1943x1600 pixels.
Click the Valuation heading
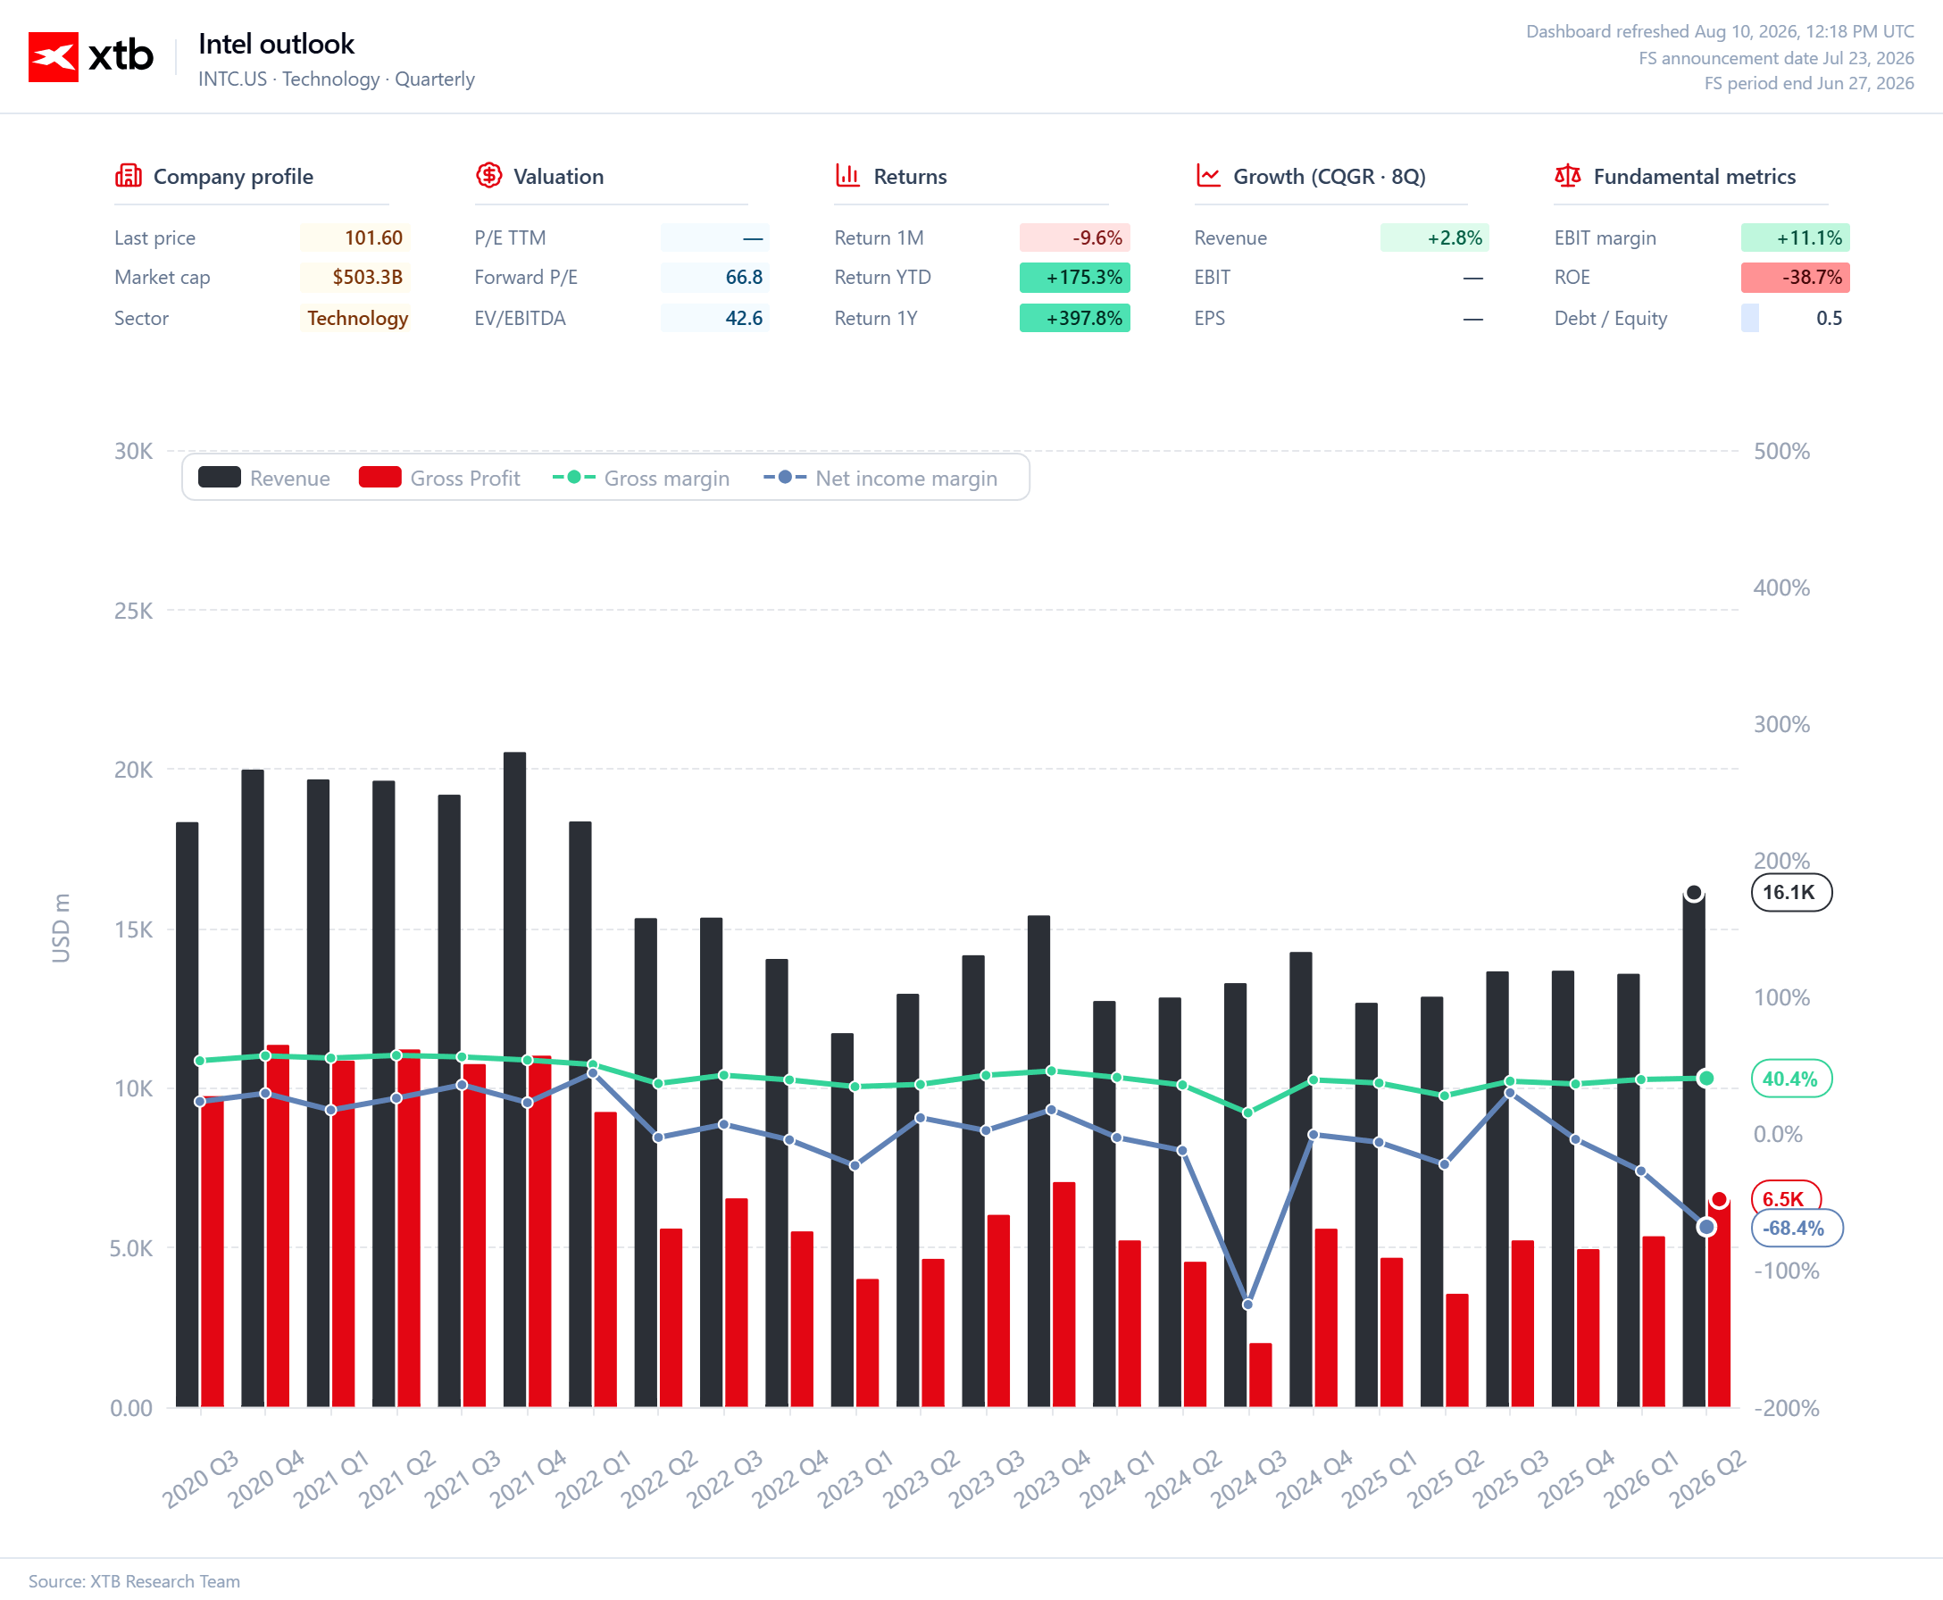pos(559,176)
